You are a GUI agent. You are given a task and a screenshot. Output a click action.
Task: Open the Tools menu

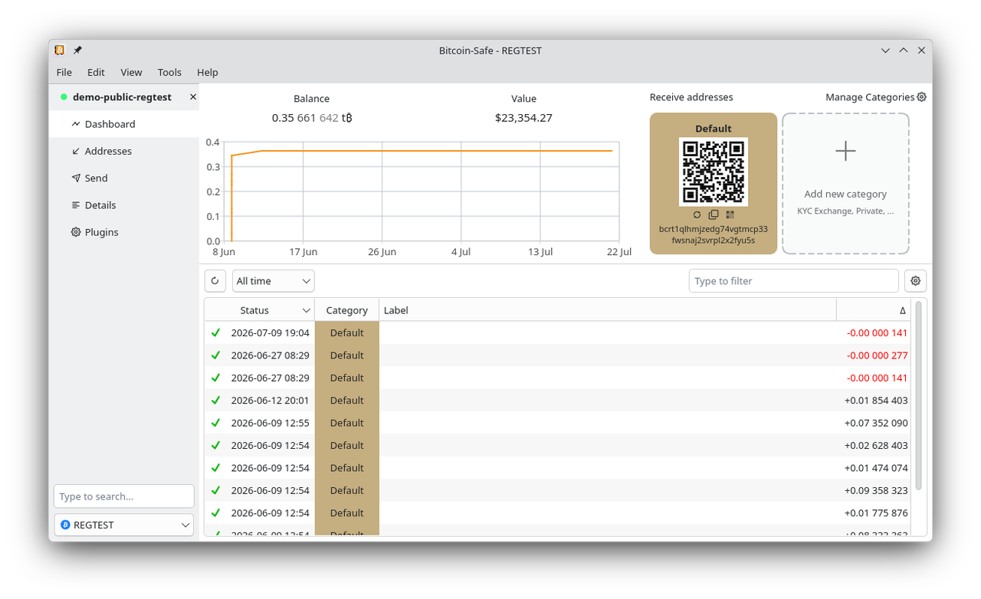point(169,72)
